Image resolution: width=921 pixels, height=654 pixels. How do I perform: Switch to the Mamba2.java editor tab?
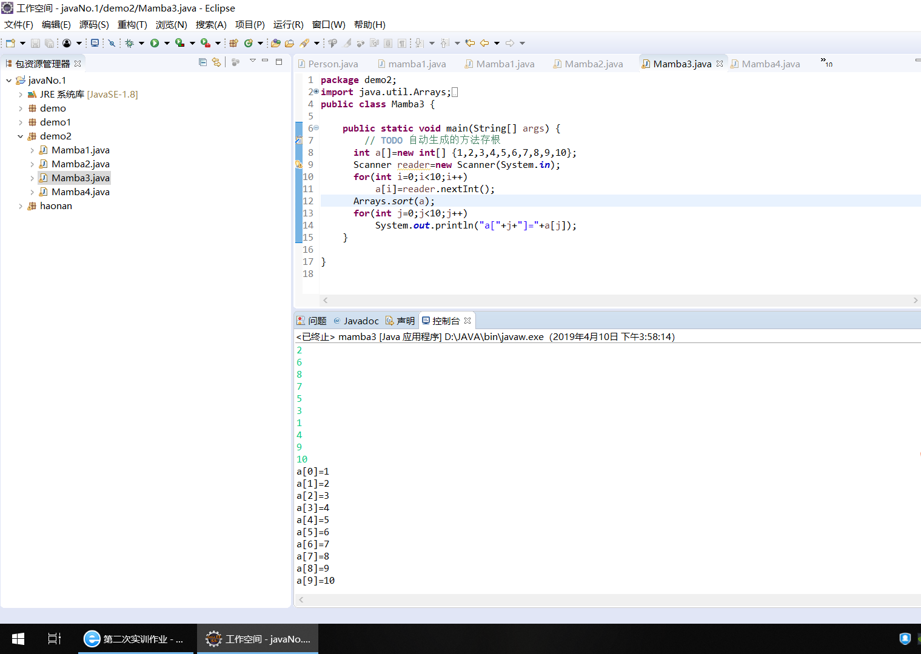coord(588,64)
